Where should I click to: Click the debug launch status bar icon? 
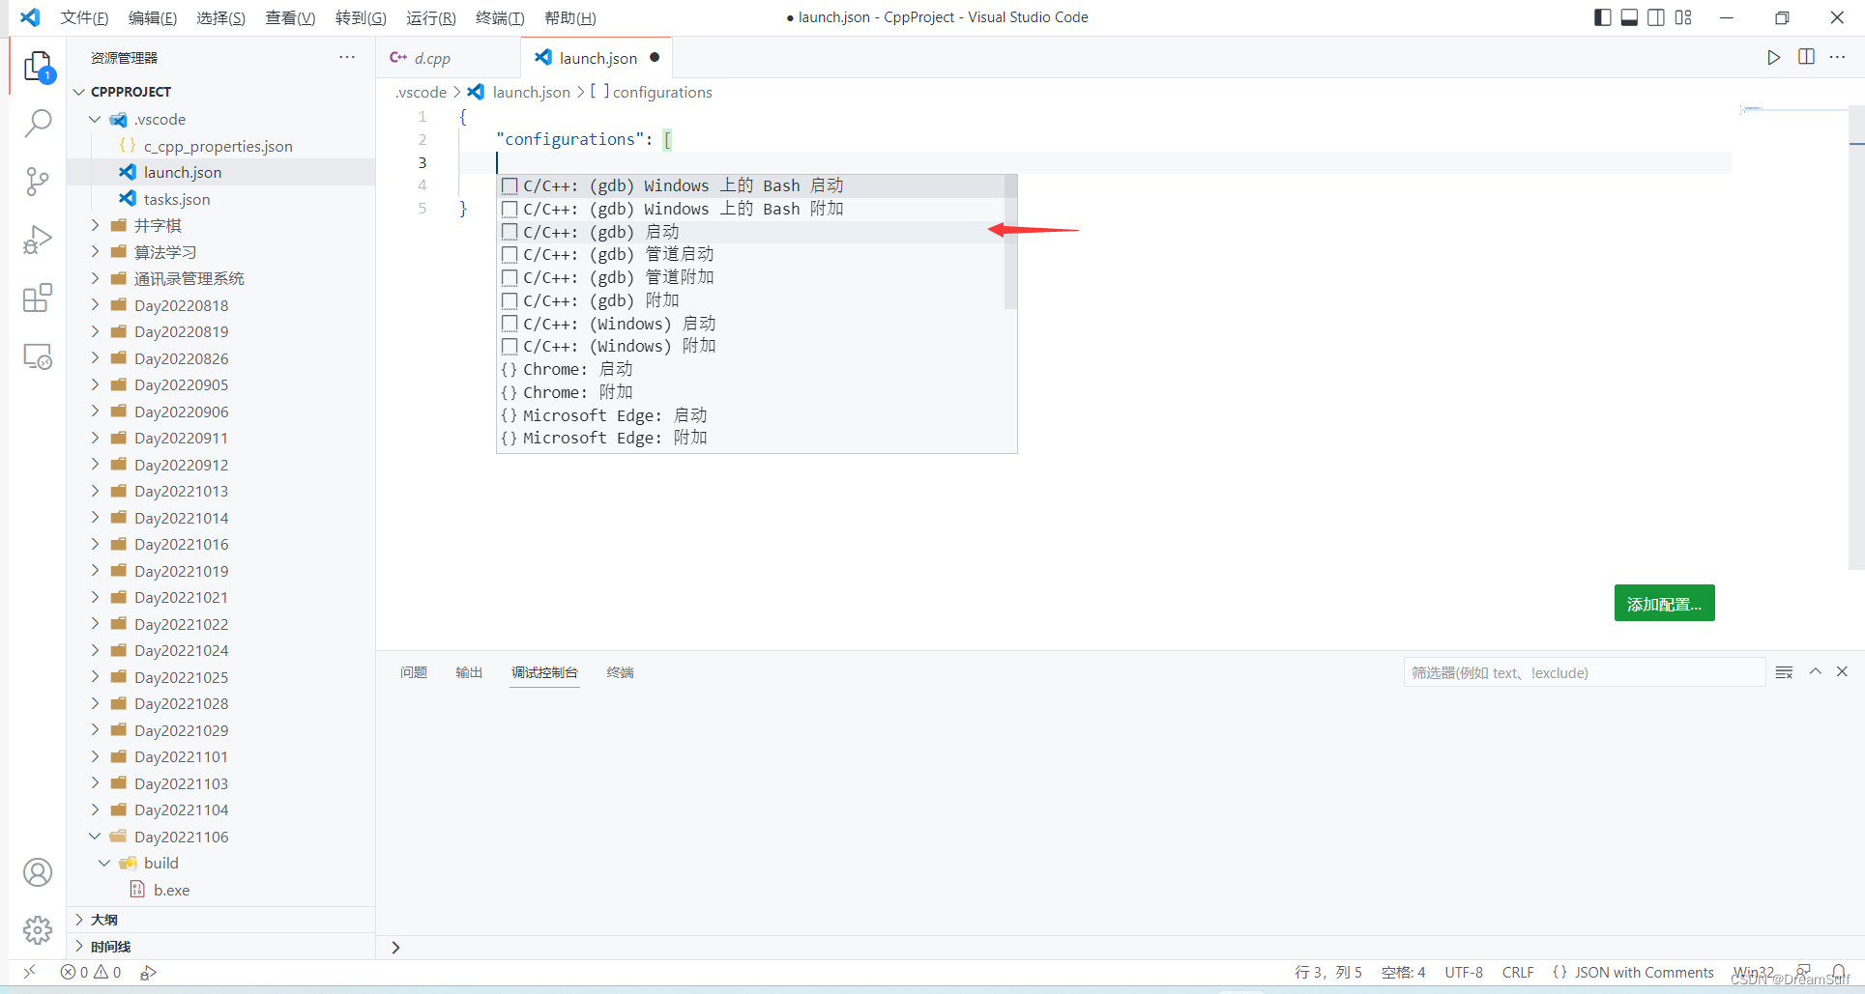pos(148,972)
